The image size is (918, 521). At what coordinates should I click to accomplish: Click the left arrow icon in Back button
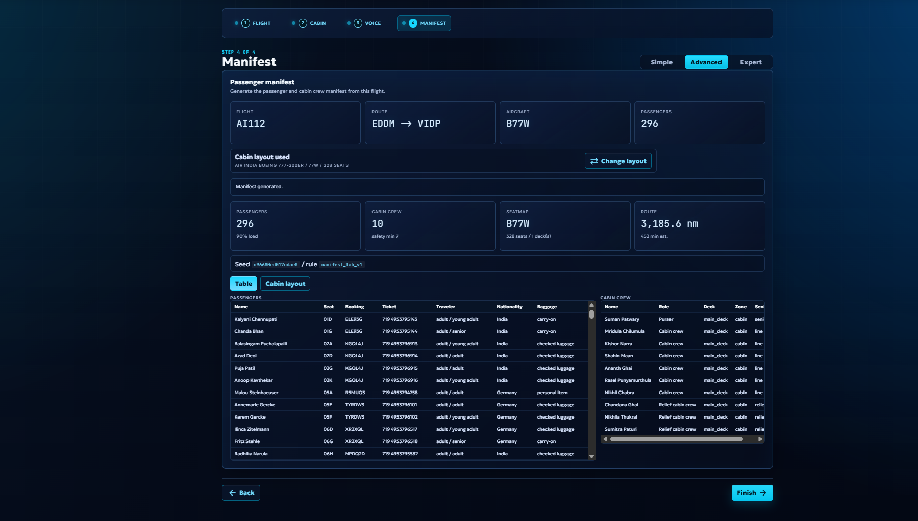(233, 493)
